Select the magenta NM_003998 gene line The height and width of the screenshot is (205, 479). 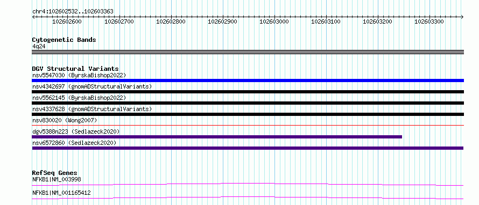[248, 184]
